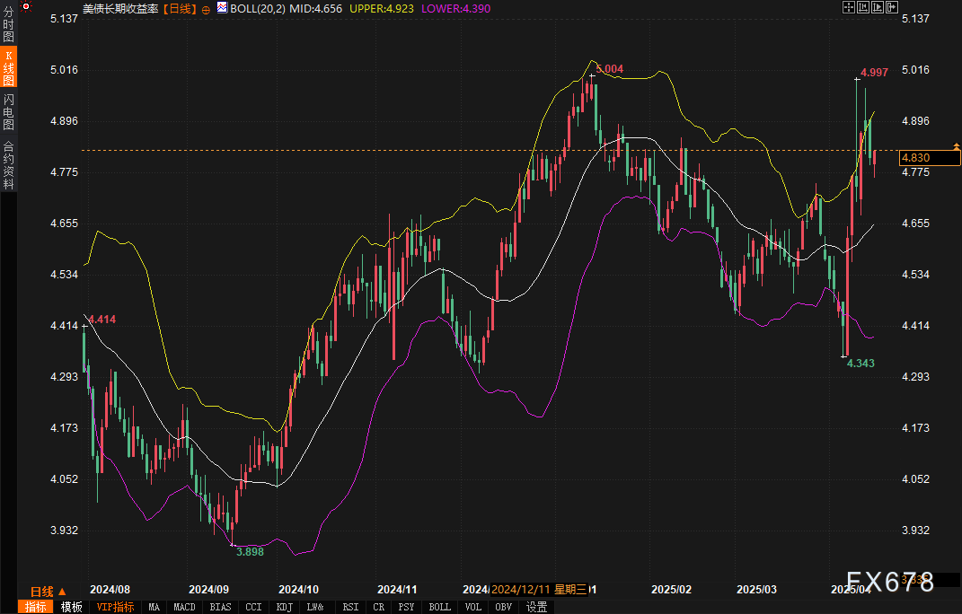Click the third chart-axis icon with play arrow
Image resolution: width=962 pixels, height=614 pixels.
[878, 7]
